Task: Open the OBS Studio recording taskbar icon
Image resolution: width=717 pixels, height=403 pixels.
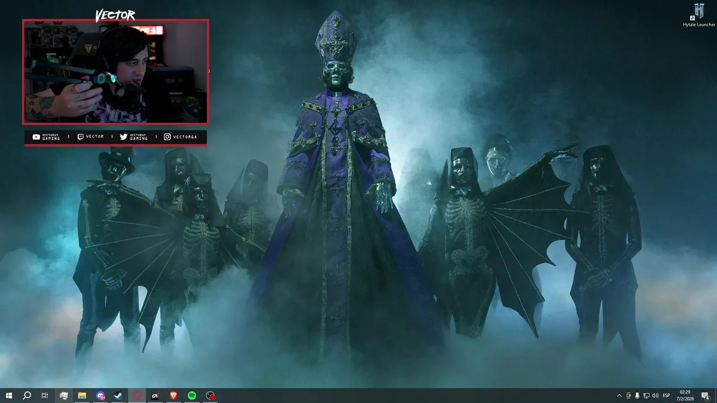Action: point(210,396)
